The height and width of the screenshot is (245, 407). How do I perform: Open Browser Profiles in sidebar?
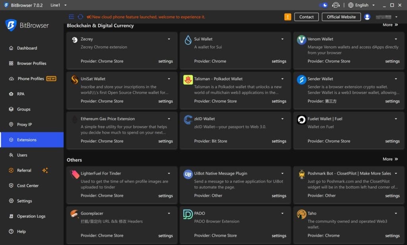pos(32,63)
